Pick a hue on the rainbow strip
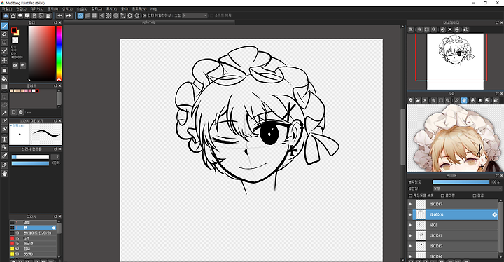 [x=59, y=53]
